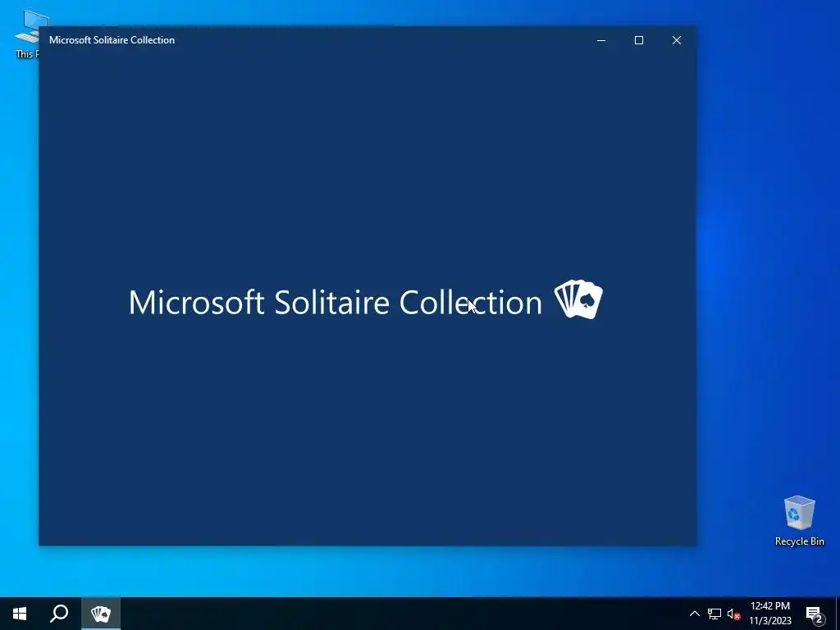Maximize the Solitaire Collection window
Image resolution: width=840 pixels, height=630 pixels.
638,40
